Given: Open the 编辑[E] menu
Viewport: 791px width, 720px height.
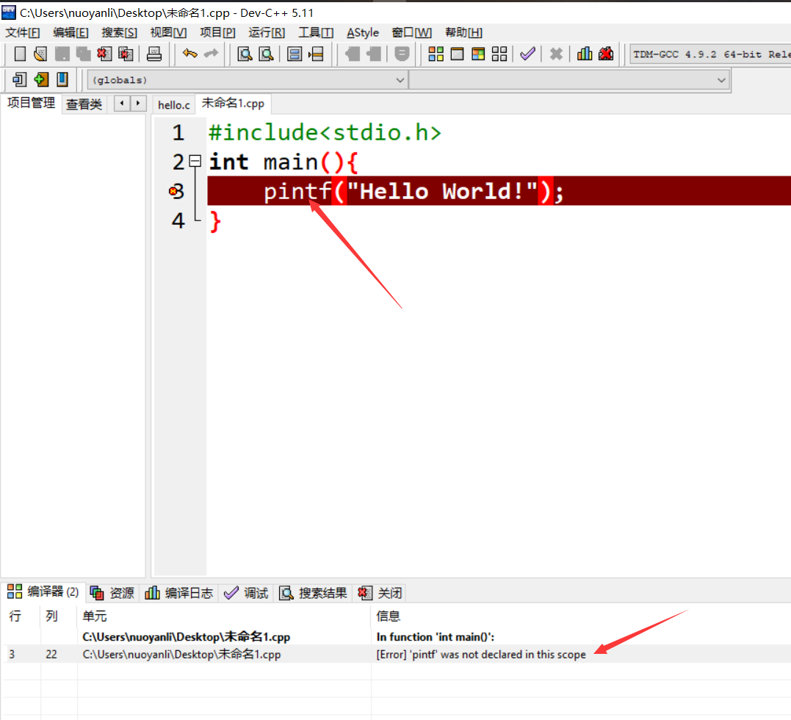Looking at the screenshot, I should 71,33.
